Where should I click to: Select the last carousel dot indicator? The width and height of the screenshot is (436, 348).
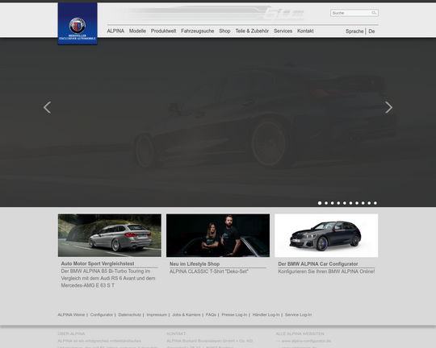(375, 203)
